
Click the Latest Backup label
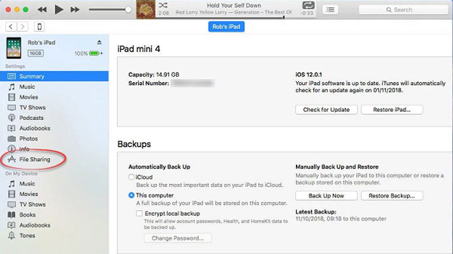point(315,212)
